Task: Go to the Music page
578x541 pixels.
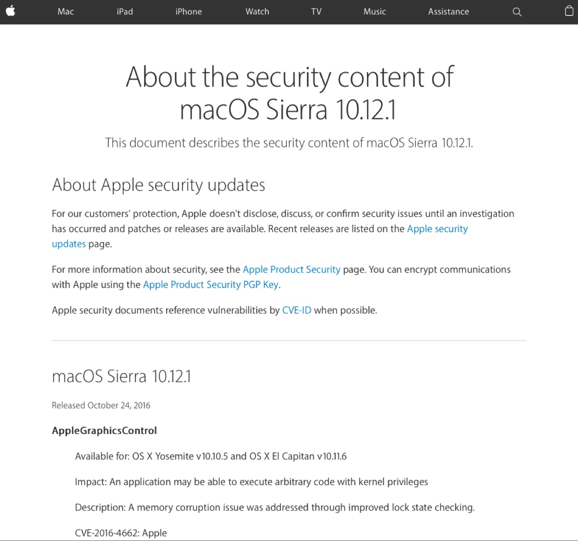Action: point(375,12)
